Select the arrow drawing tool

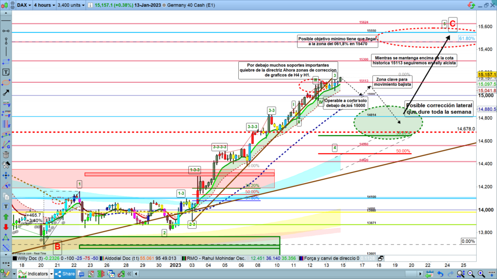point(5,92)
